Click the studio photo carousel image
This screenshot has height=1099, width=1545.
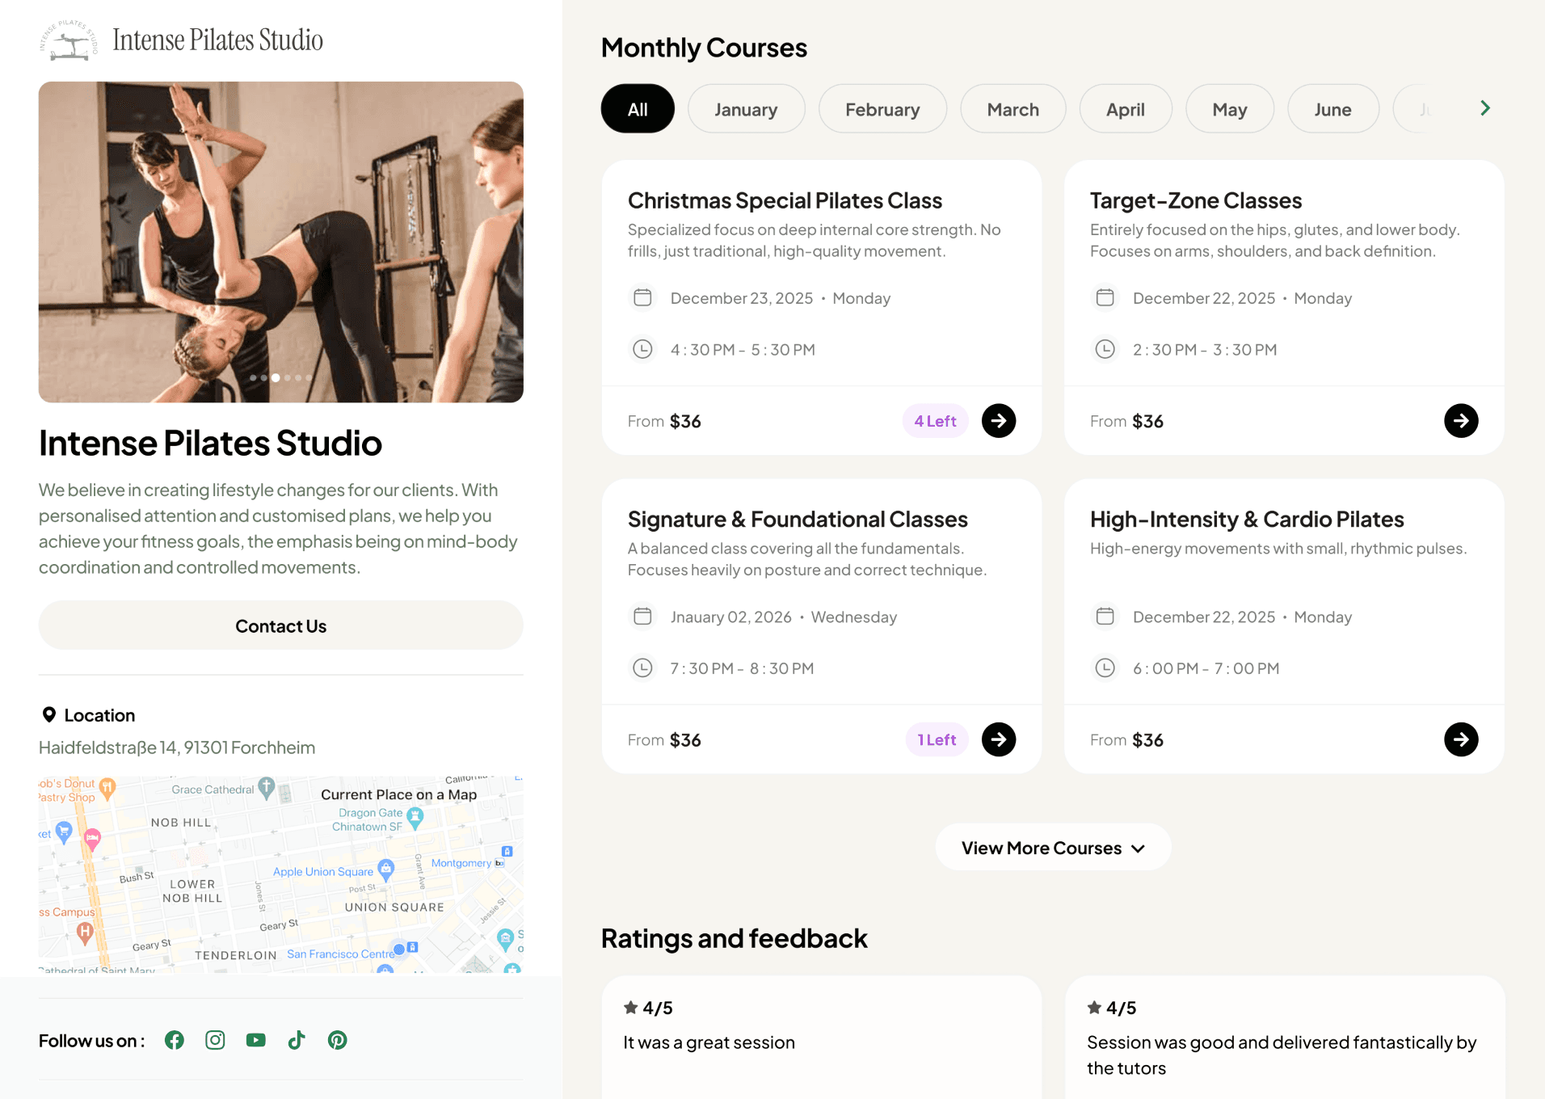[281, 242]
